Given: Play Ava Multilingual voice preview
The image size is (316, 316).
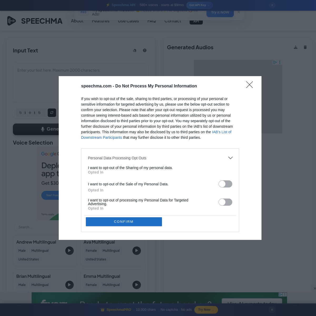Looking at the screenshot, I should coord(137,251).
